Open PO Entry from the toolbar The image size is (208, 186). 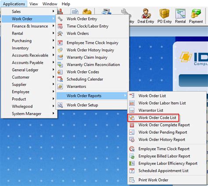tap(165, 16)
